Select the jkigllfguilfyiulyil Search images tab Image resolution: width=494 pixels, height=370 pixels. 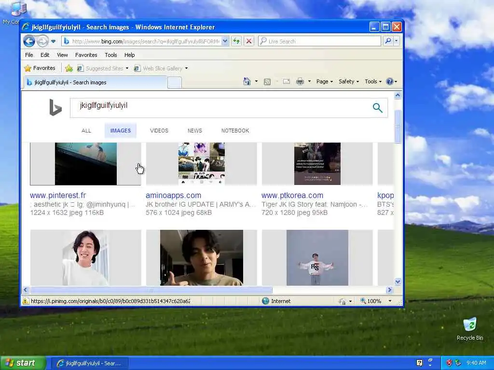click(x=95, y=82)
